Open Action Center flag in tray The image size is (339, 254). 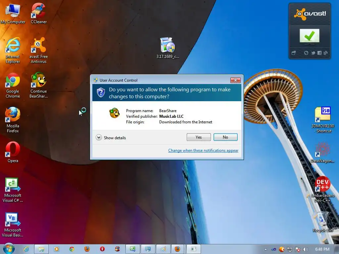298,249
